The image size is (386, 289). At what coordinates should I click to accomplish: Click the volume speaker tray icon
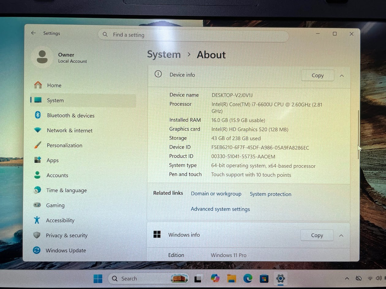click(x=379, y=278)
